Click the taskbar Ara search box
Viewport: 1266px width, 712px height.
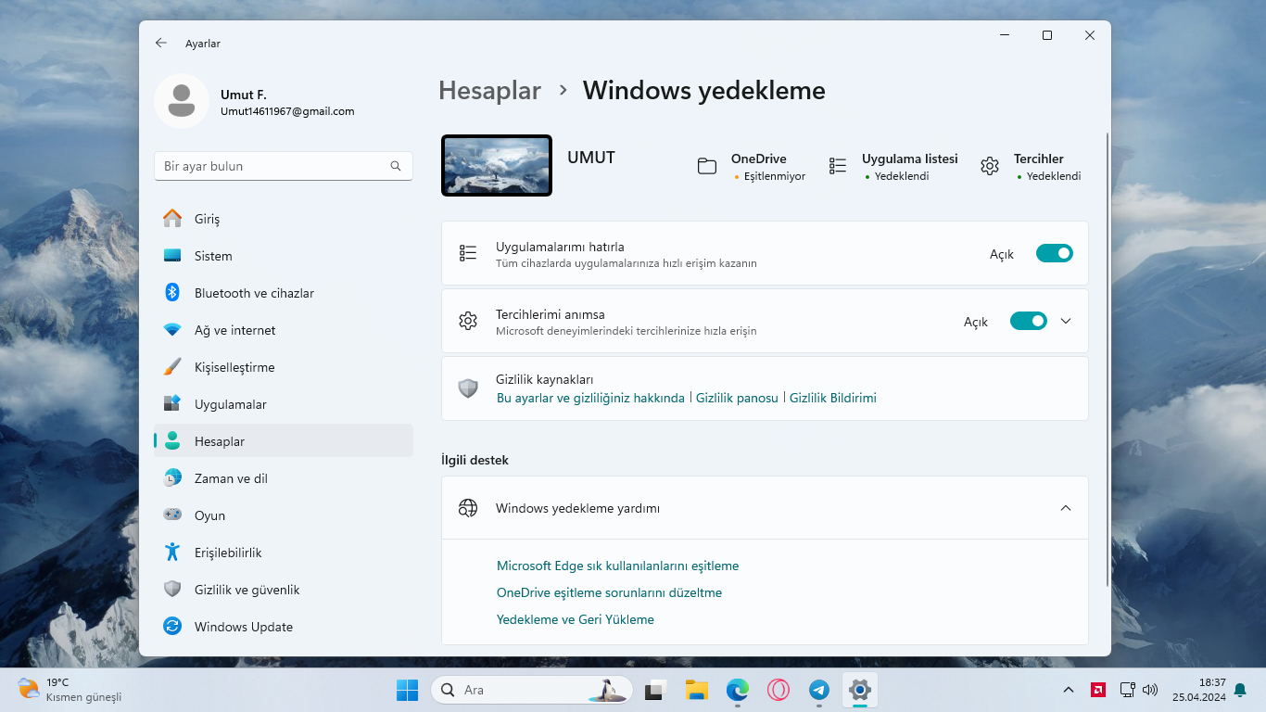[x=532, y=690]
